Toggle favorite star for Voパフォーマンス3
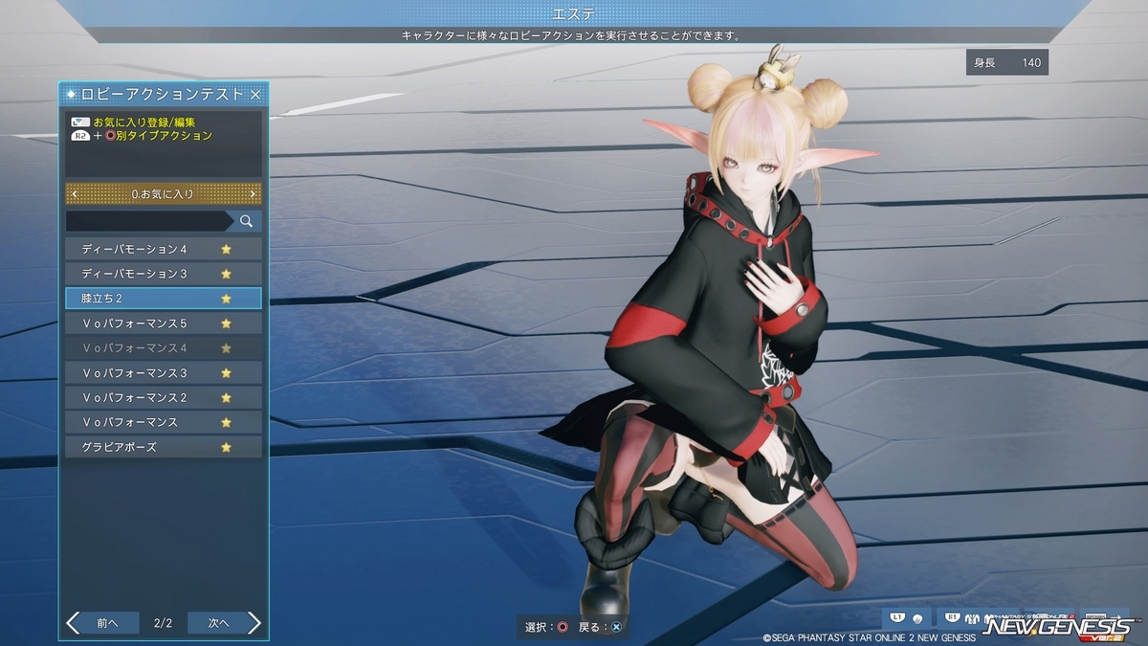1148x646 pixels. pyautogui.click(x=227, y=373)
